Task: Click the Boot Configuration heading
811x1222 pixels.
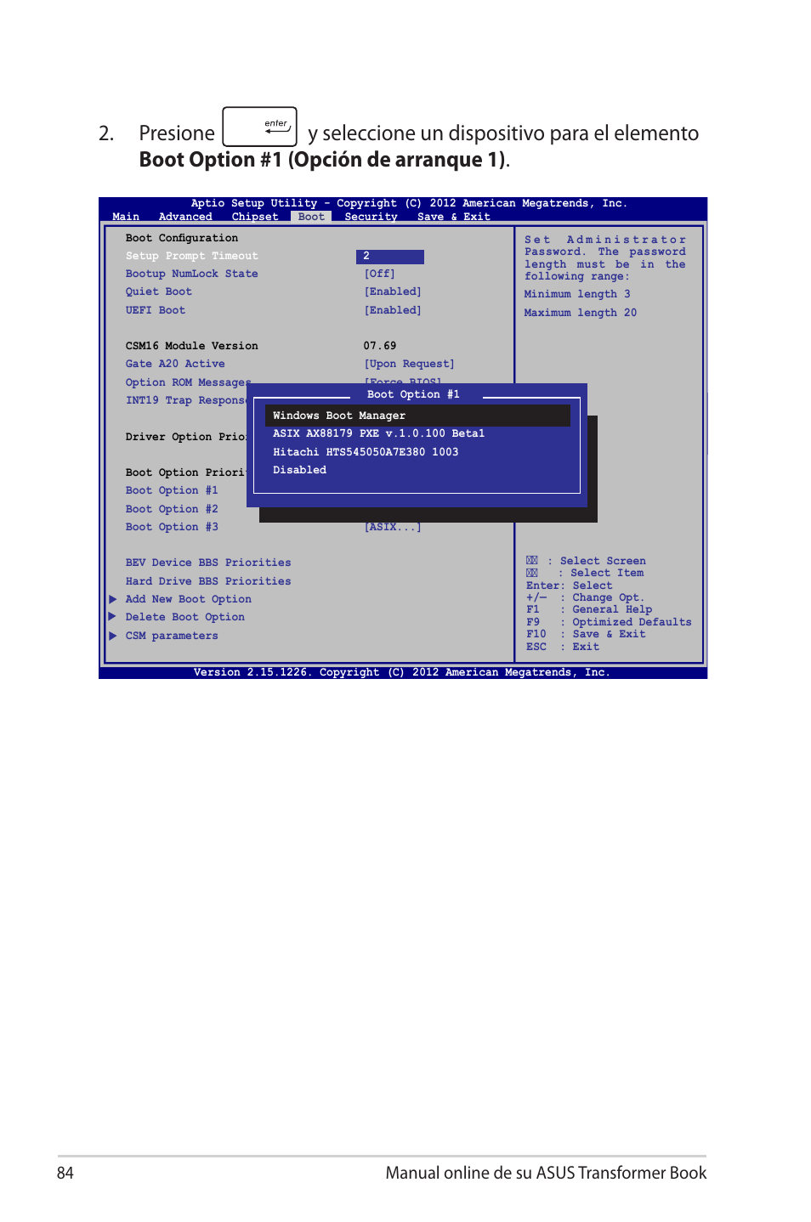Action: 182,238
